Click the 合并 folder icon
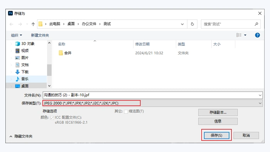Image resolution: width=270 pixels, height=152 pixels. pyautogui.click(x=61, y=53)
